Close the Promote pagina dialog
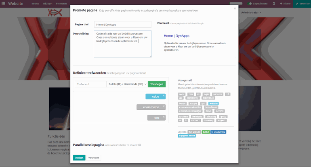The image size is (311, 167). tap(235, 8)
